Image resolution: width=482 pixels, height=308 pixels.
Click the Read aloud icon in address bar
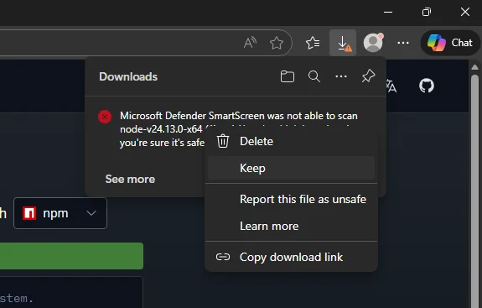point(250,43)
